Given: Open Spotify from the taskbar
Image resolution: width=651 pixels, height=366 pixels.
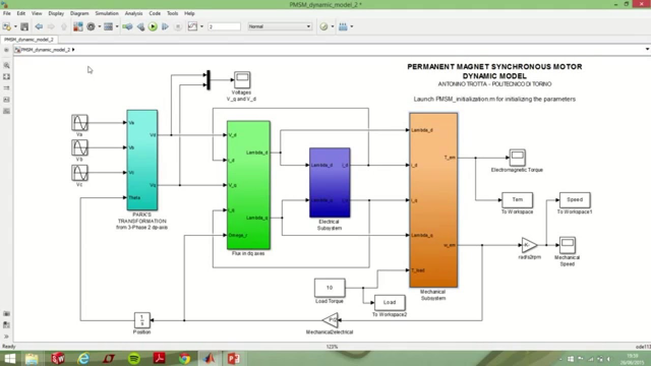Looking at the screenshot, I should point(134,358).
